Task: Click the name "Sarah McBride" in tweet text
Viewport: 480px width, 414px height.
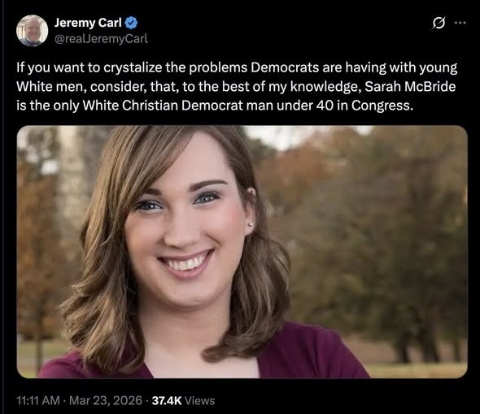Action: pyautogui.click(x=410, y=87)
